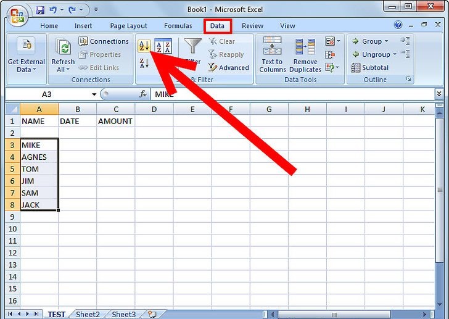Expand the Name Box dropdown arrow
This screenshot has width=449, height=319.
[94, 94]
